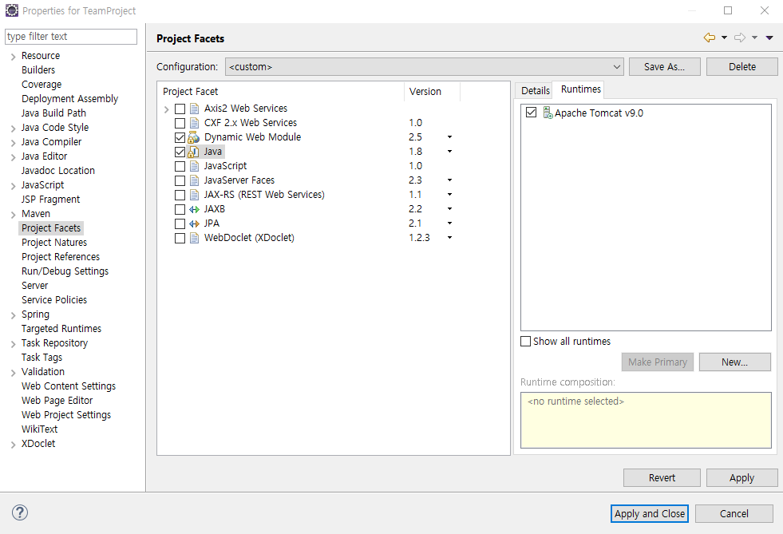Uncheck the Dynamic Web Module checkbox
Screen dimensions: 783x534
180,137
